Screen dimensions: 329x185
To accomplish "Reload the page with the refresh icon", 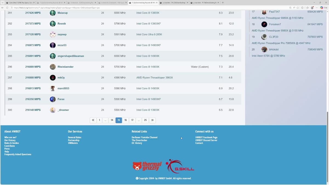I will (7, 8).
